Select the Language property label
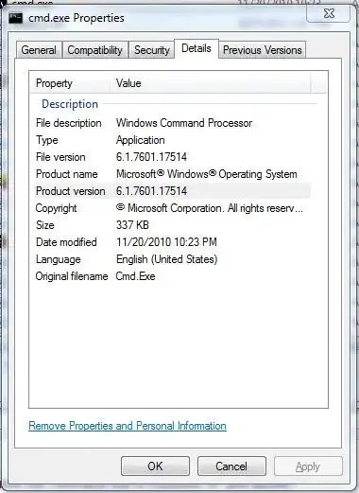This screenshot has width=359, height=493. (x=59, y=259)
